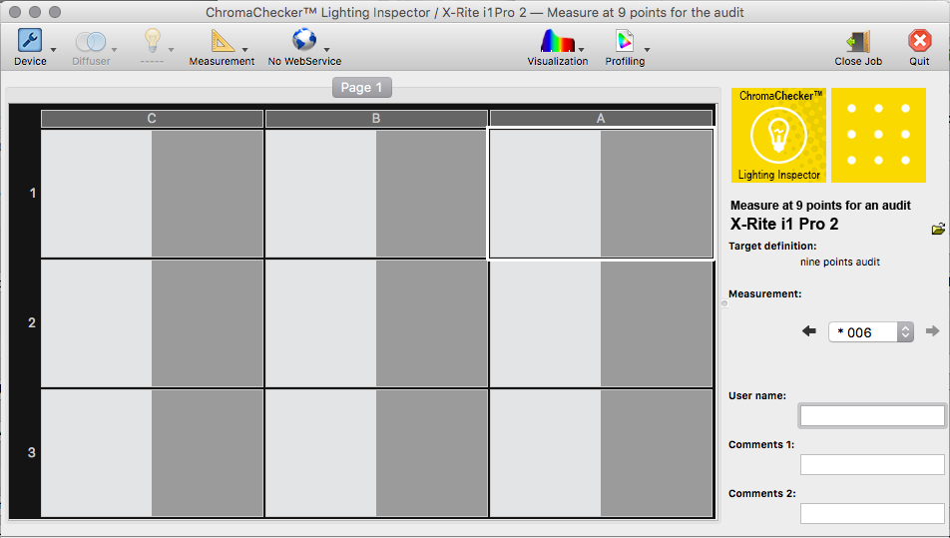Select row label 2
Image resolution: width=950 pixels, height=538 pixels.
tap(32, 323)
